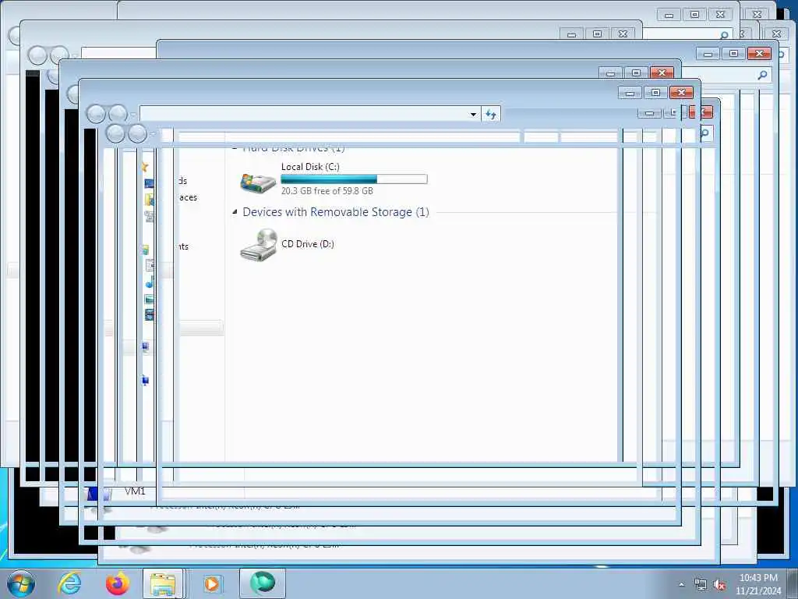
Task: Click the "Local Disk (C:)" label
Action: pos(310,167)
